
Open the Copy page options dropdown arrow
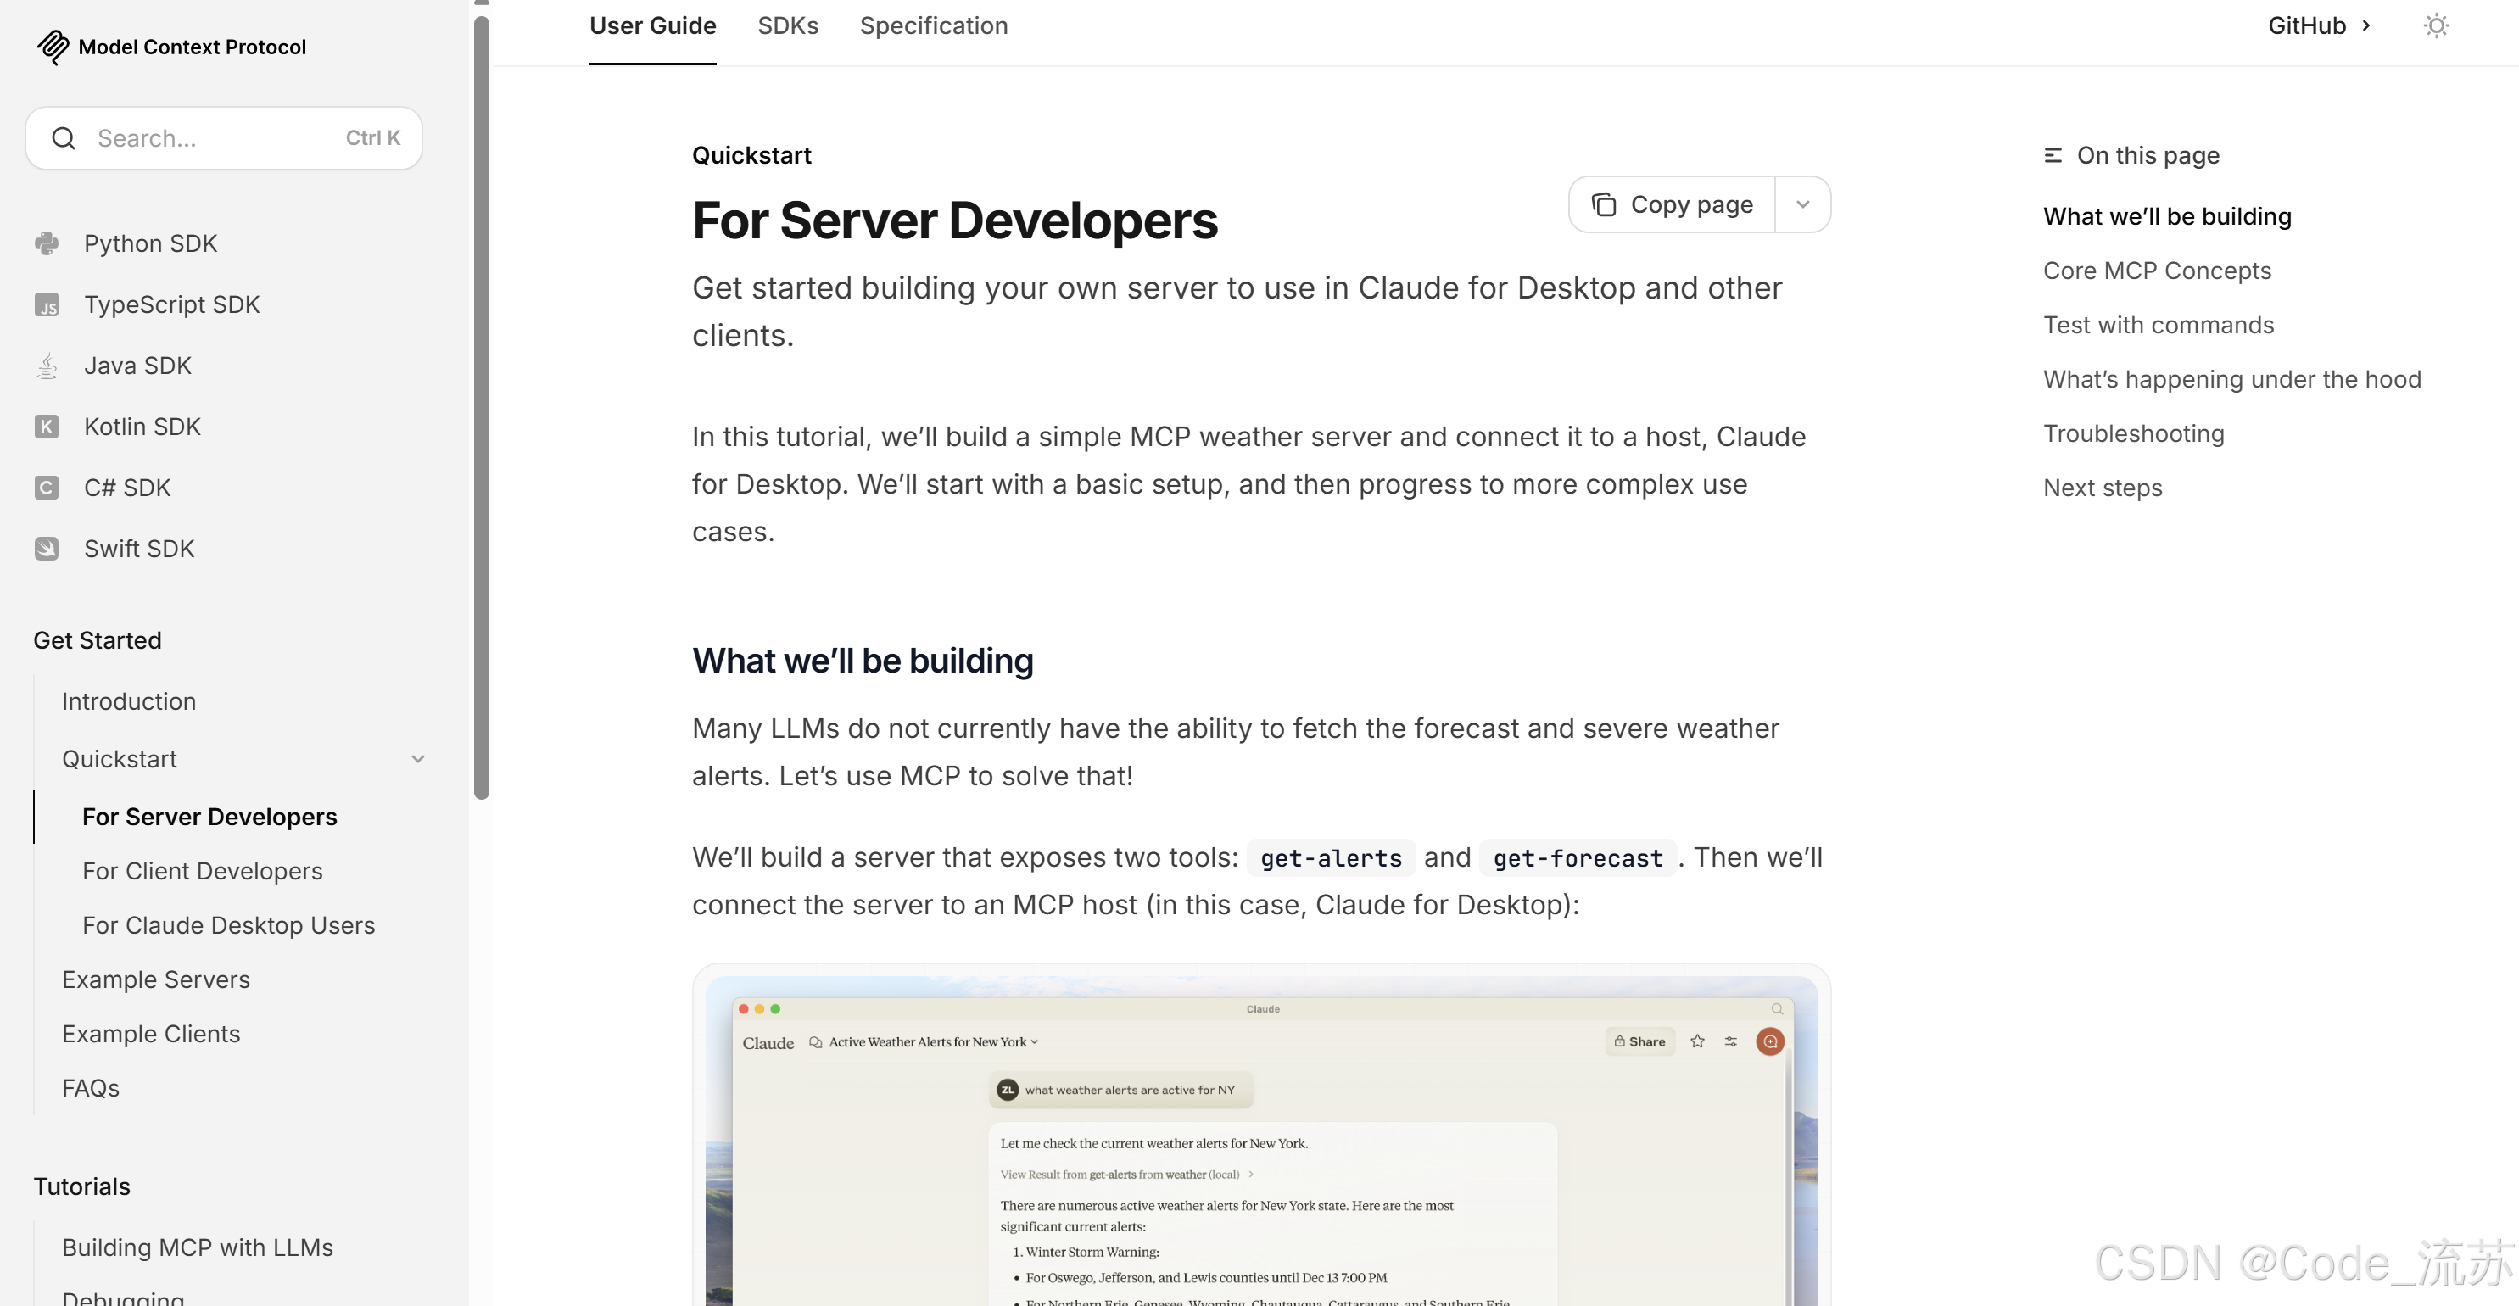[x=1802, y=204]
